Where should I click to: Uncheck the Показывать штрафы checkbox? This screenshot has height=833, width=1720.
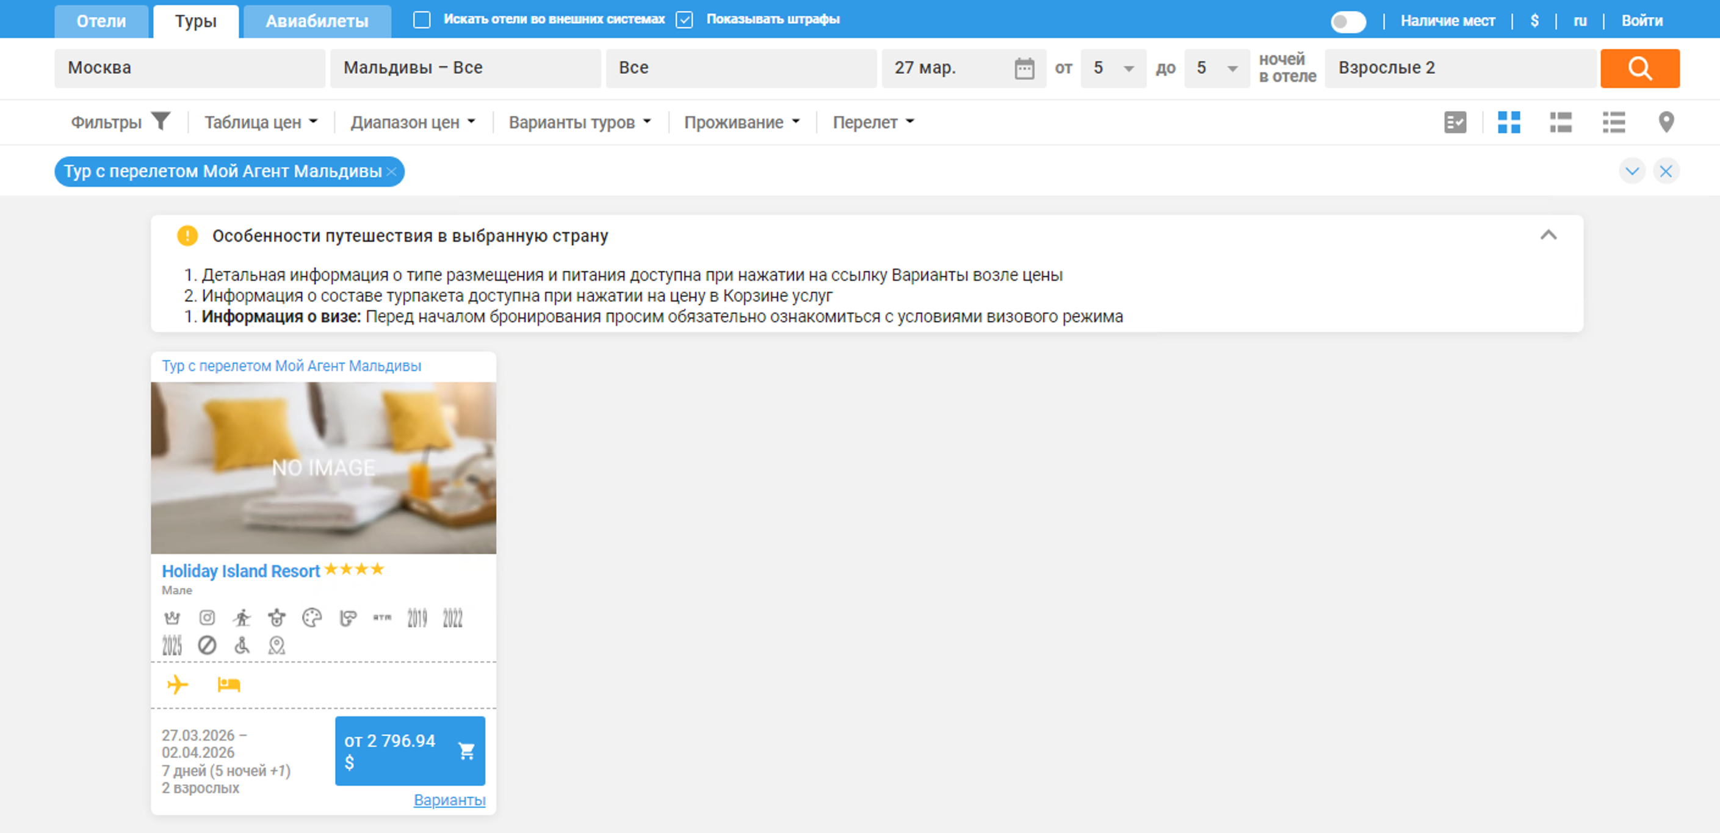click(684, 20)
